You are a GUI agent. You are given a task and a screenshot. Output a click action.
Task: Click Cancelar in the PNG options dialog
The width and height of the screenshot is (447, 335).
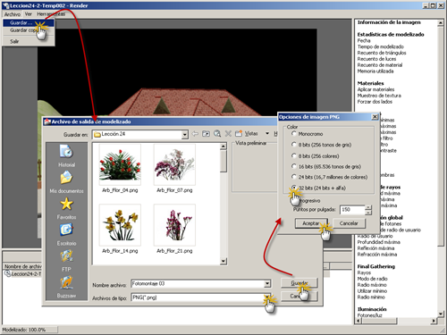(349, 223)
